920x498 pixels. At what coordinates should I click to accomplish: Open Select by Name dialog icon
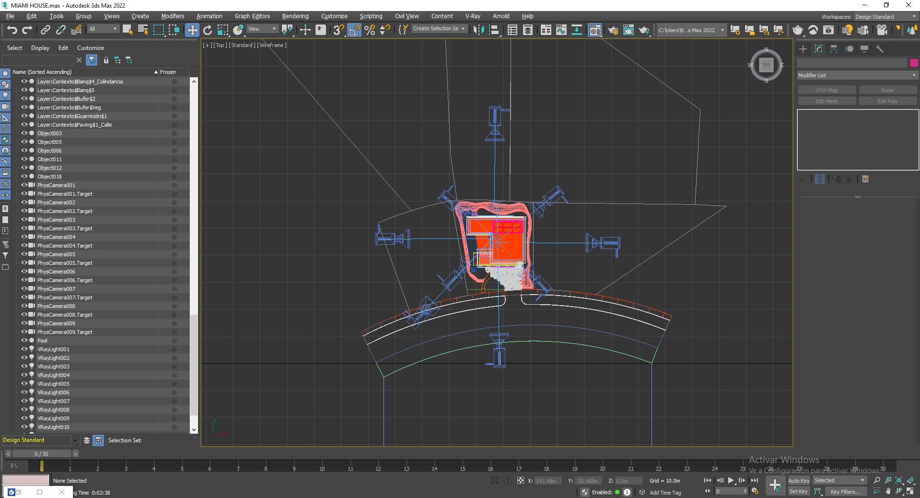click(x=143, y=30)
